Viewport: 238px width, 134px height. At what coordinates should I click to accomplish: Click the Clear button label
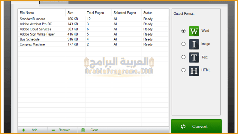tap(94, 130)
